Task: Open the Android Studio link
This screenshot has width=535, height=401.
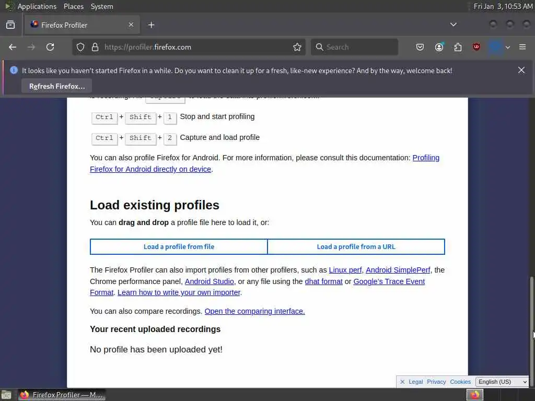Action: pos(209,281)
